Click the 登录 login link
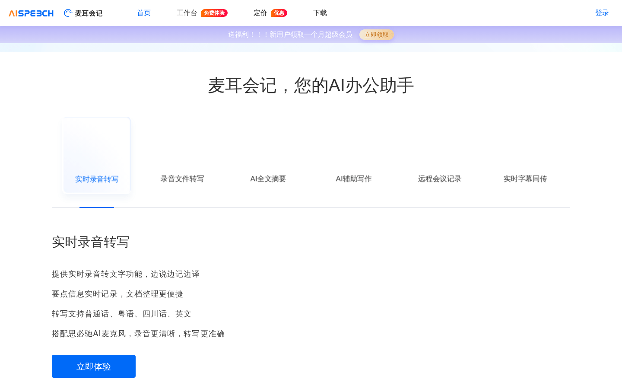Screen dimensions: 622x389 pyautogui.click(x=602, y=13)
